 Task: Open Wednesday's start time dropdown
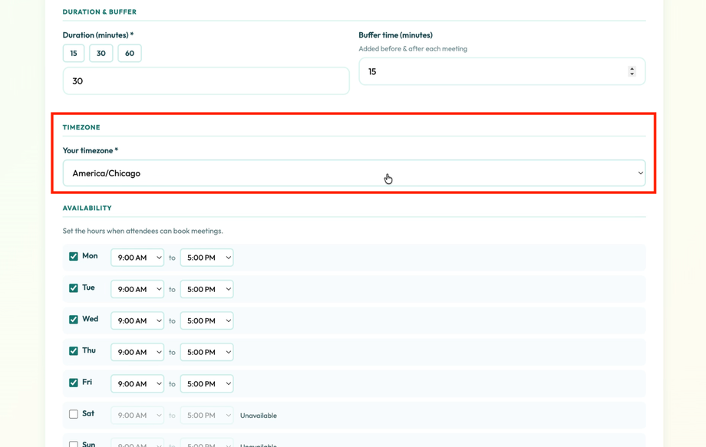click(x=137, y=320)
